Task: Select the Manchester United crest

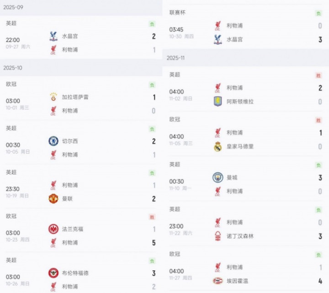Action: pyautogui.click(x=53, y=199)
